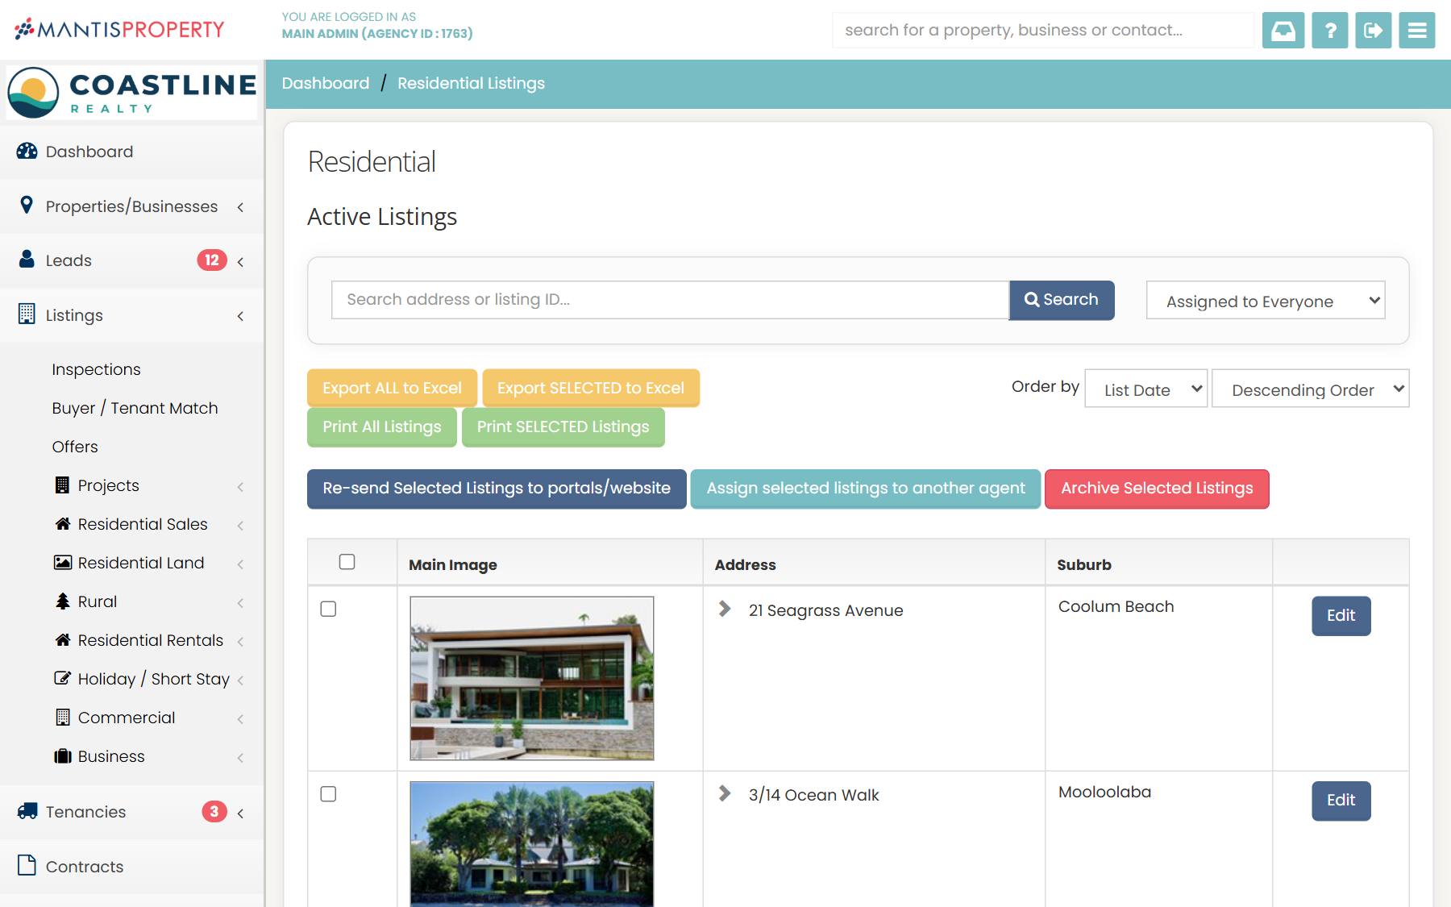This screenshot has width=1451, height=907.
Task: Open Offers in the sidebar
Action: (x=75, y=447)
